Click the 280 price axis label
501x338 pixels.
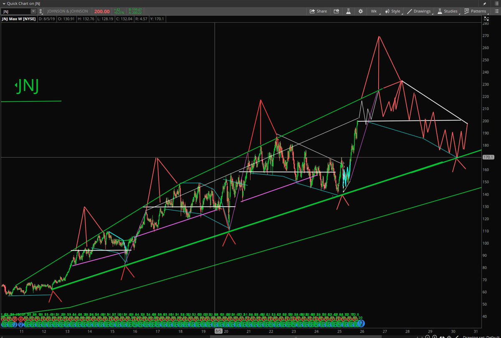point(486,24)
